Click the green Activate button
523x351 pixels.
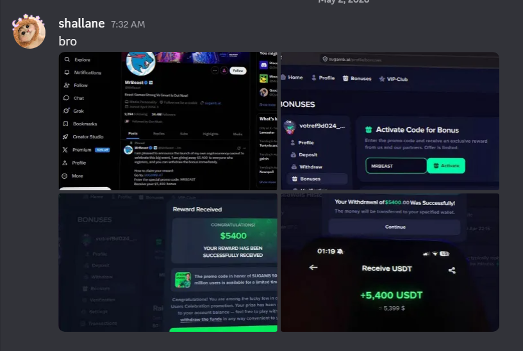pos(446,166)
